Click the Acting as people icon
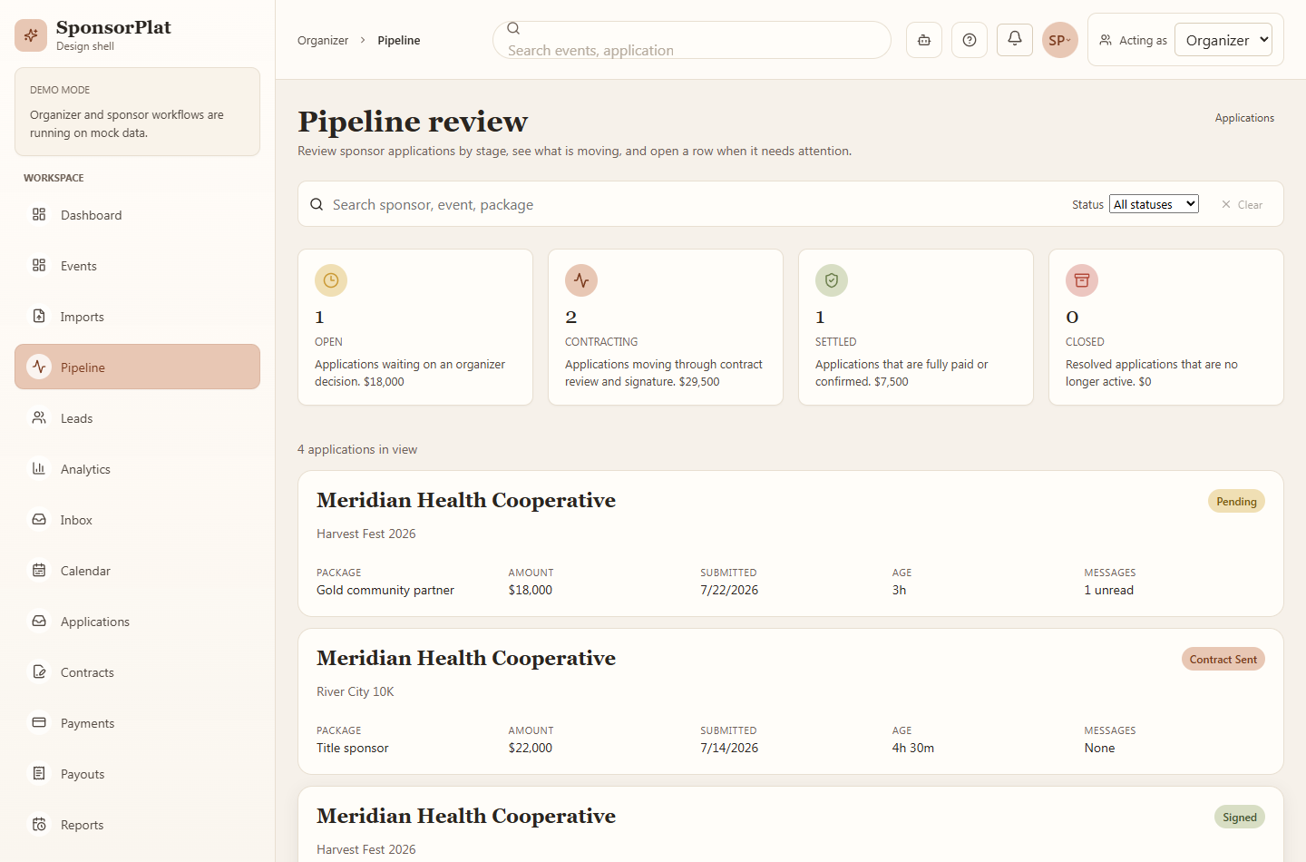Image resolution: width=1306 pixels, height=862 pixels. (x=1106, y=40)
